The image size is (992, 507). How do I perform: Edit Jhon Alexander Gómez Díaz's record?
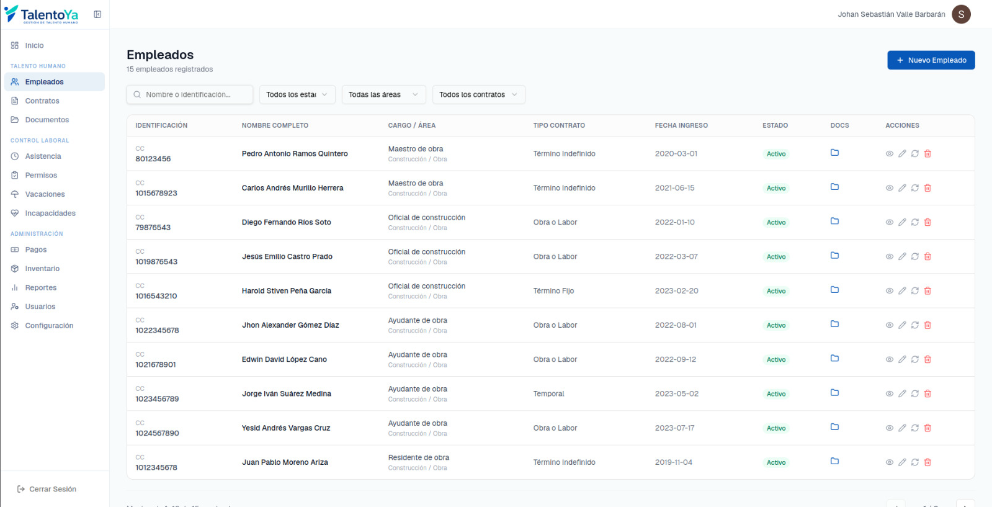point(902,325)
